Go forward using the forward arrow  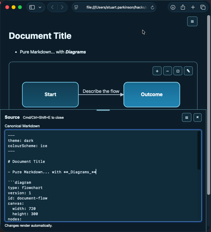tap(62, 7)
